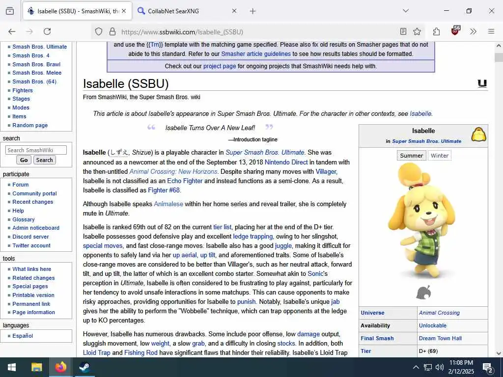Click the Search button in the sidebar
Screen dimensions: 503x377
click(x=45, y=160)
